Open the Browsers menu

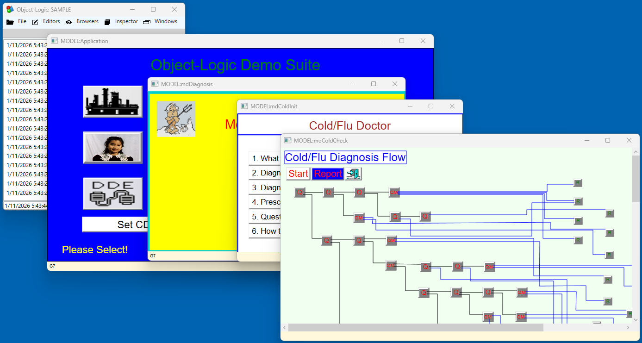82,21
